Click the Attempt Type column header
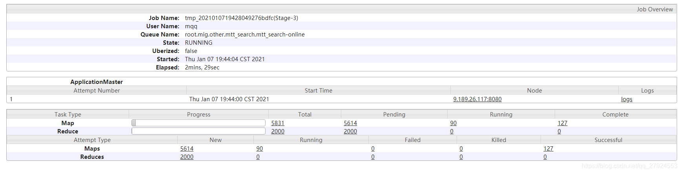 [92, 140]
